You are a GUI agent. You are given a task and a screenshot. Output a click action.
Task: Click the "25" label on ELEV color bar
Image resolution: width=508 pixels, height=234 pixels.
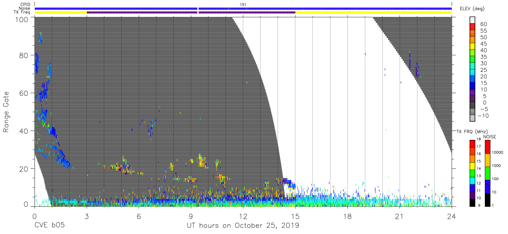(x=484, y=70)
